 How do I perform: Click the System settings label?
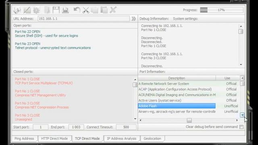(x=185, y=19)
